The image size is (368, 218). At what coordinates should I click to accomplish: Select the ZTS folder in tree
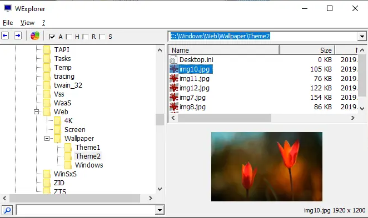[x=60, y=191]
